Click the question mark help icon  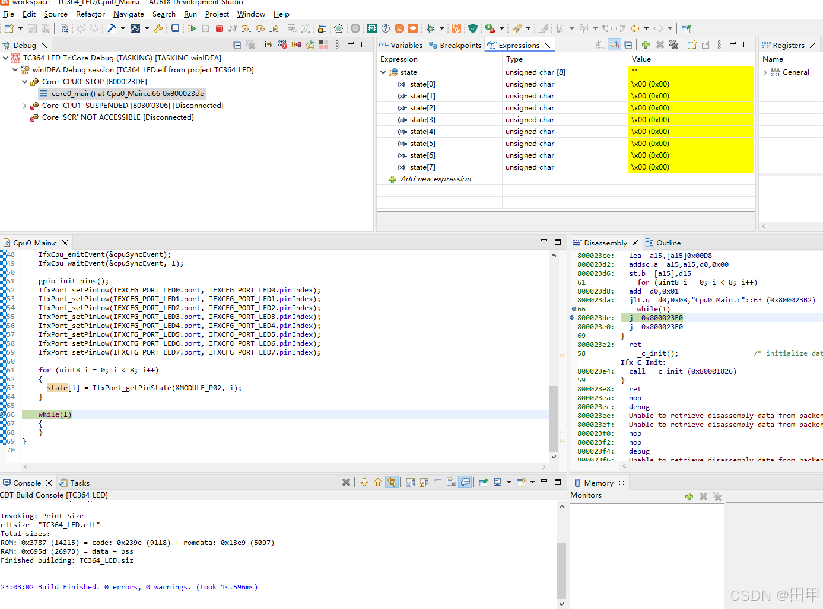(x=386, y=28)
